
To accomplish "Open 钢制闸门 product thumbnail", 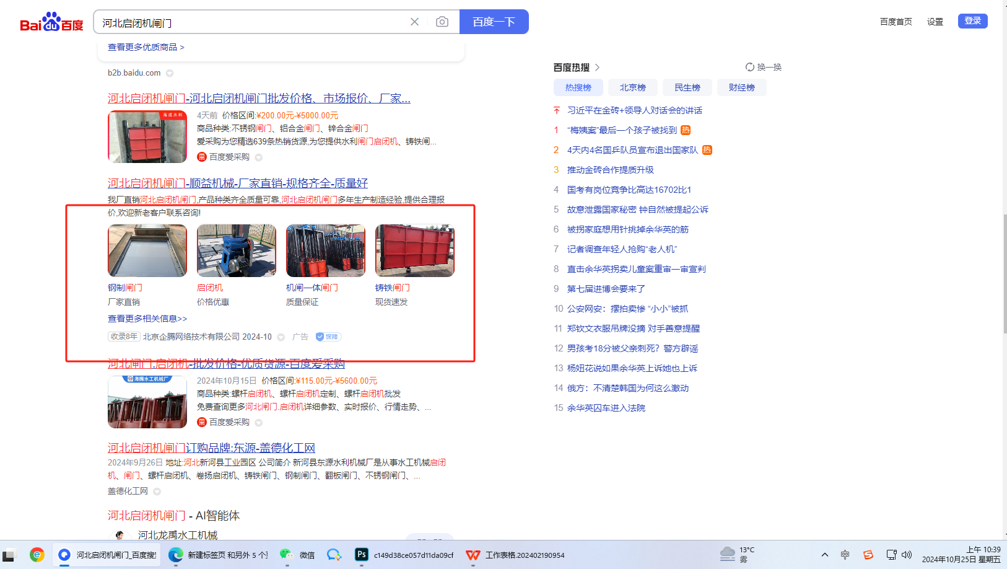I will pyautogui.click(x=147, y=250).
